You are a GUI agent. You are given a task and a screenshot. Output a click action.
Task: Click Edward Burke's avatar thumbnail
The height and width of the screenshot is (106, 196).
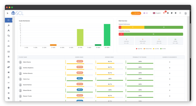[x=20, y=90]
